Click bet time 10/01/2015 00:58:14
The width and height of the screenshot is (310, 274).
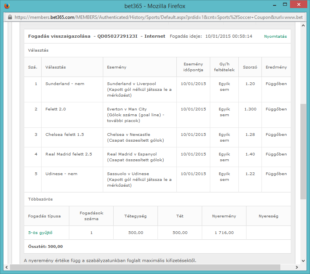[229, 36]
